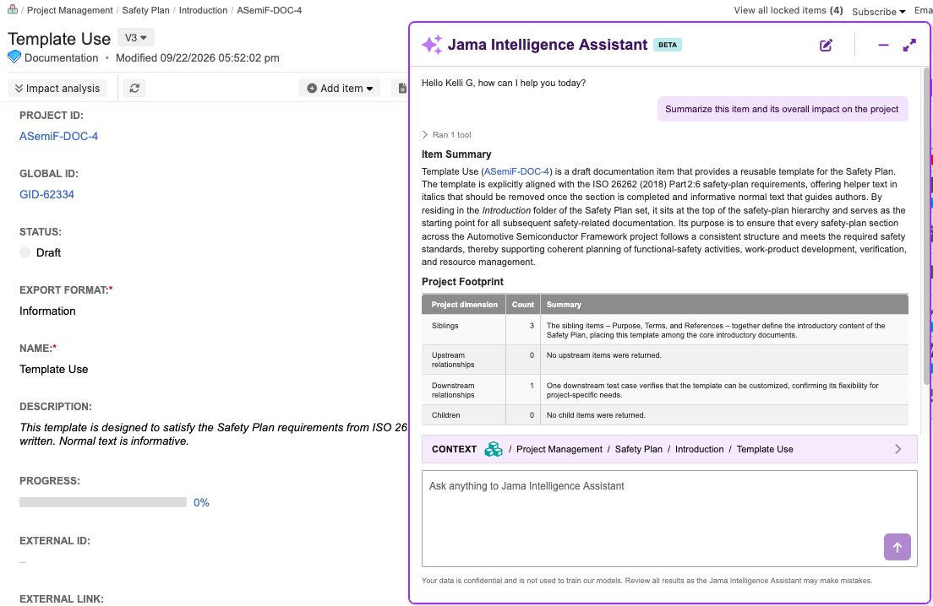Click the Downstream relationships table cell
Image resolution: width=933 pixels, height=606 pixels.
pyautogui.click(x=463, y=390)
